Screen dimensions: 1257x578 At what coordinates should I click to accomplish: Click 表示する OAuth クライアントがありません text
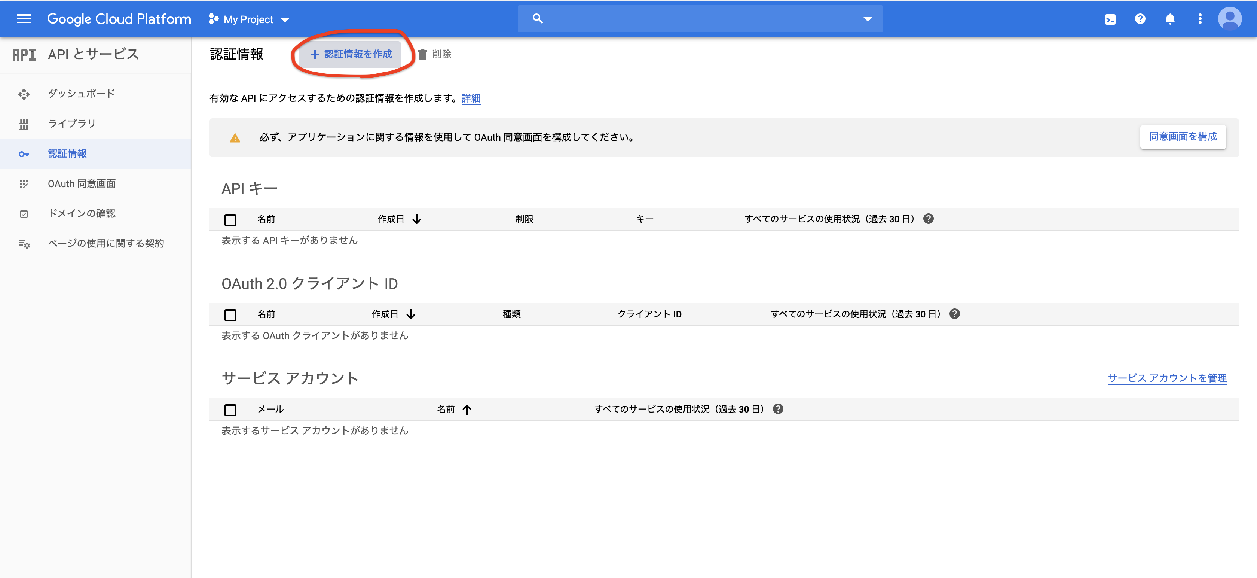pos(315,336)
